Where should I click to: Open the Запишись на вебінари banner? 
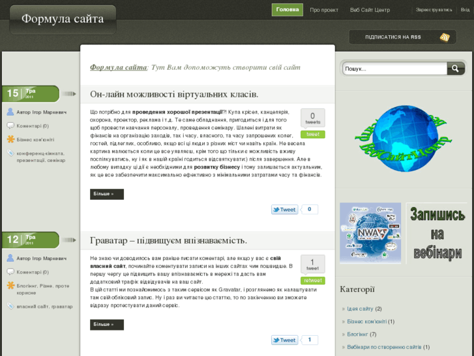click(x=437, y=233)
